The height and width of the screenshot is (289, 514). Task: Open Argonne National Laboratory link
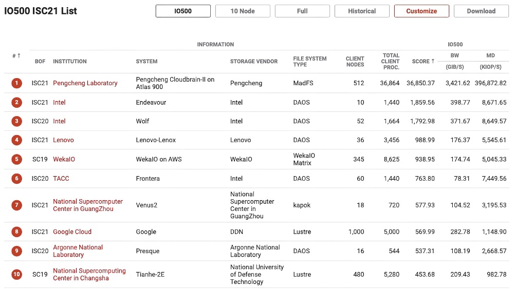[78, 251]
